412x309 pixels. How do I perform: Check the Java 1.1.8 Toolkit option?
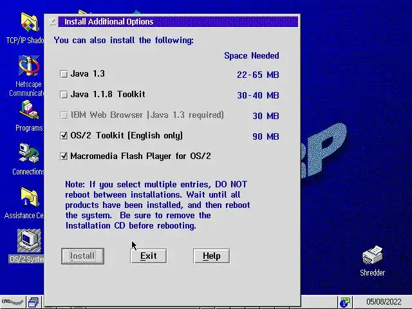tap(64, 95)
